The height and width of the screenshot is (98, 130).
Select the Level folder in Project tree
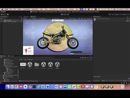point(6,78)
